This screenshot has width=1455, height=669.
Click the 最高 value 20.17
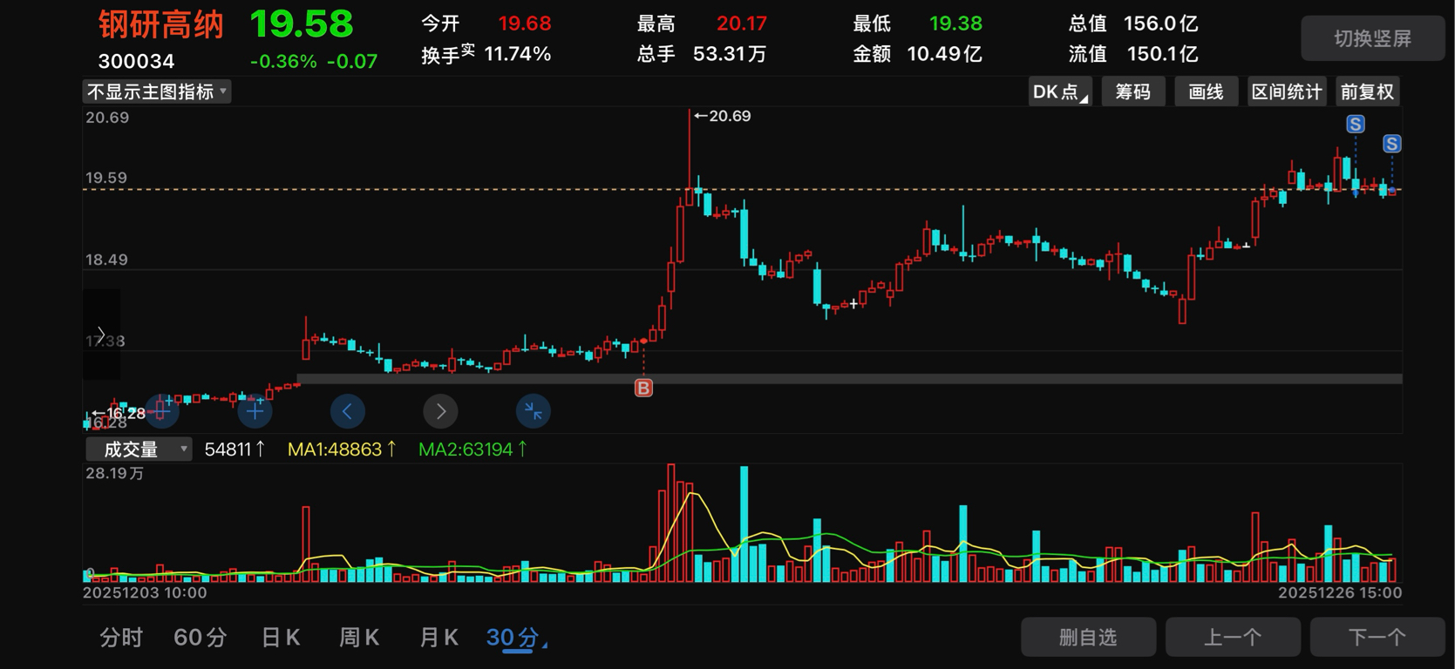click(742, 24)
